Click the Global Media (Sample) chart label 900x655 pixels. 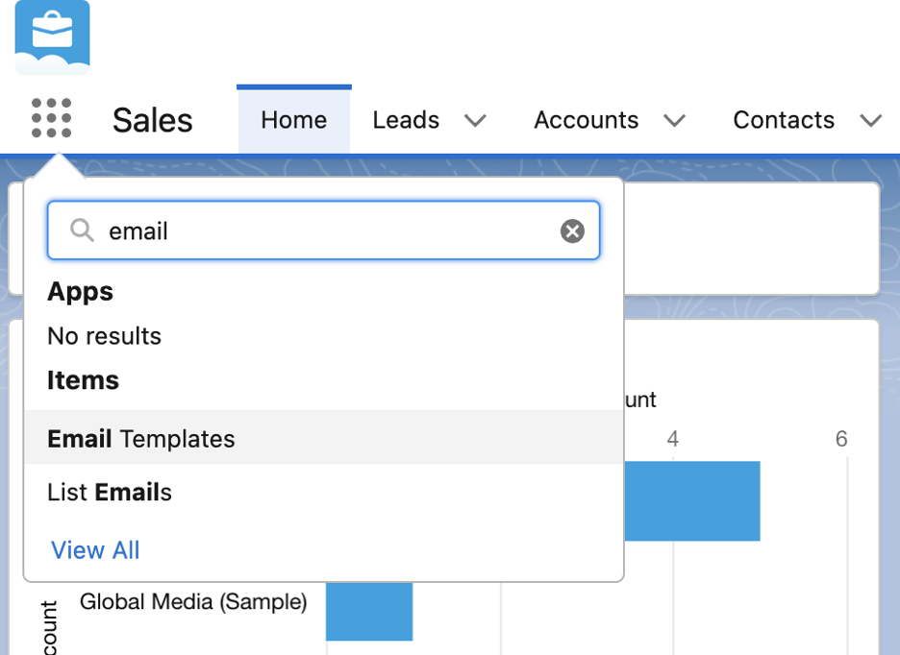193,601
